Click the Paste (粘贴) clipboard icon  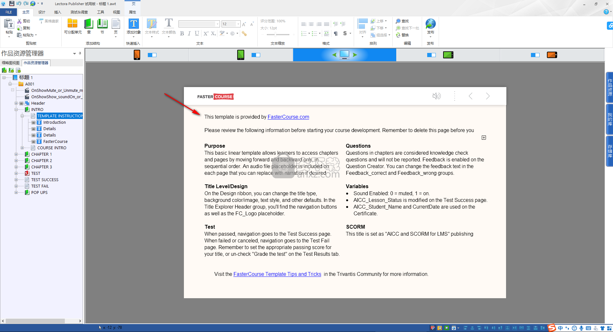(x=9, y=24)
